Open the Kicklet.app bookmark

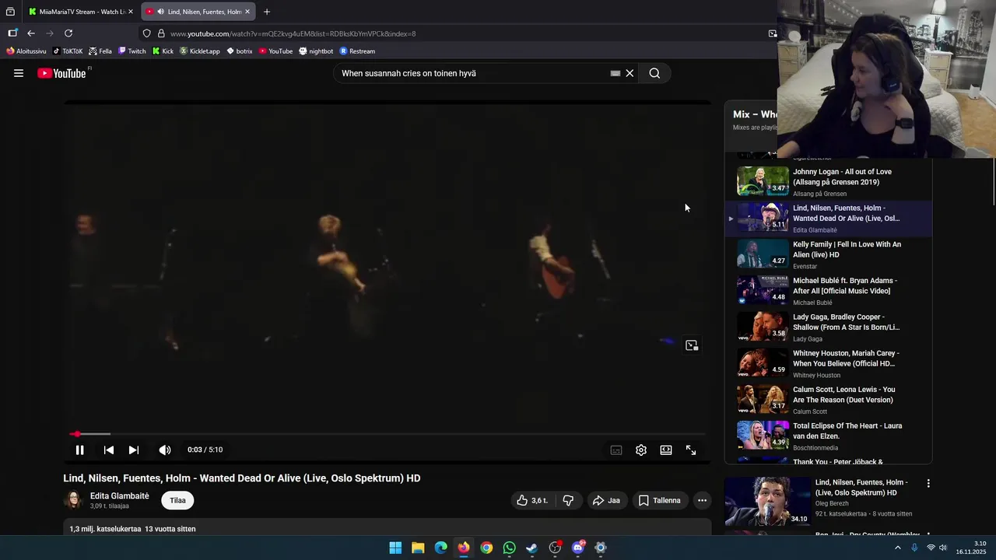[x=200, y=51]
